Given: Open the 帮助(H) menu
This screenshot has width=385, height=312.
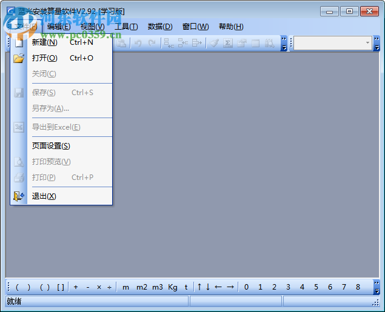Looking at the screenshot, I should click(x=231, y=27).
